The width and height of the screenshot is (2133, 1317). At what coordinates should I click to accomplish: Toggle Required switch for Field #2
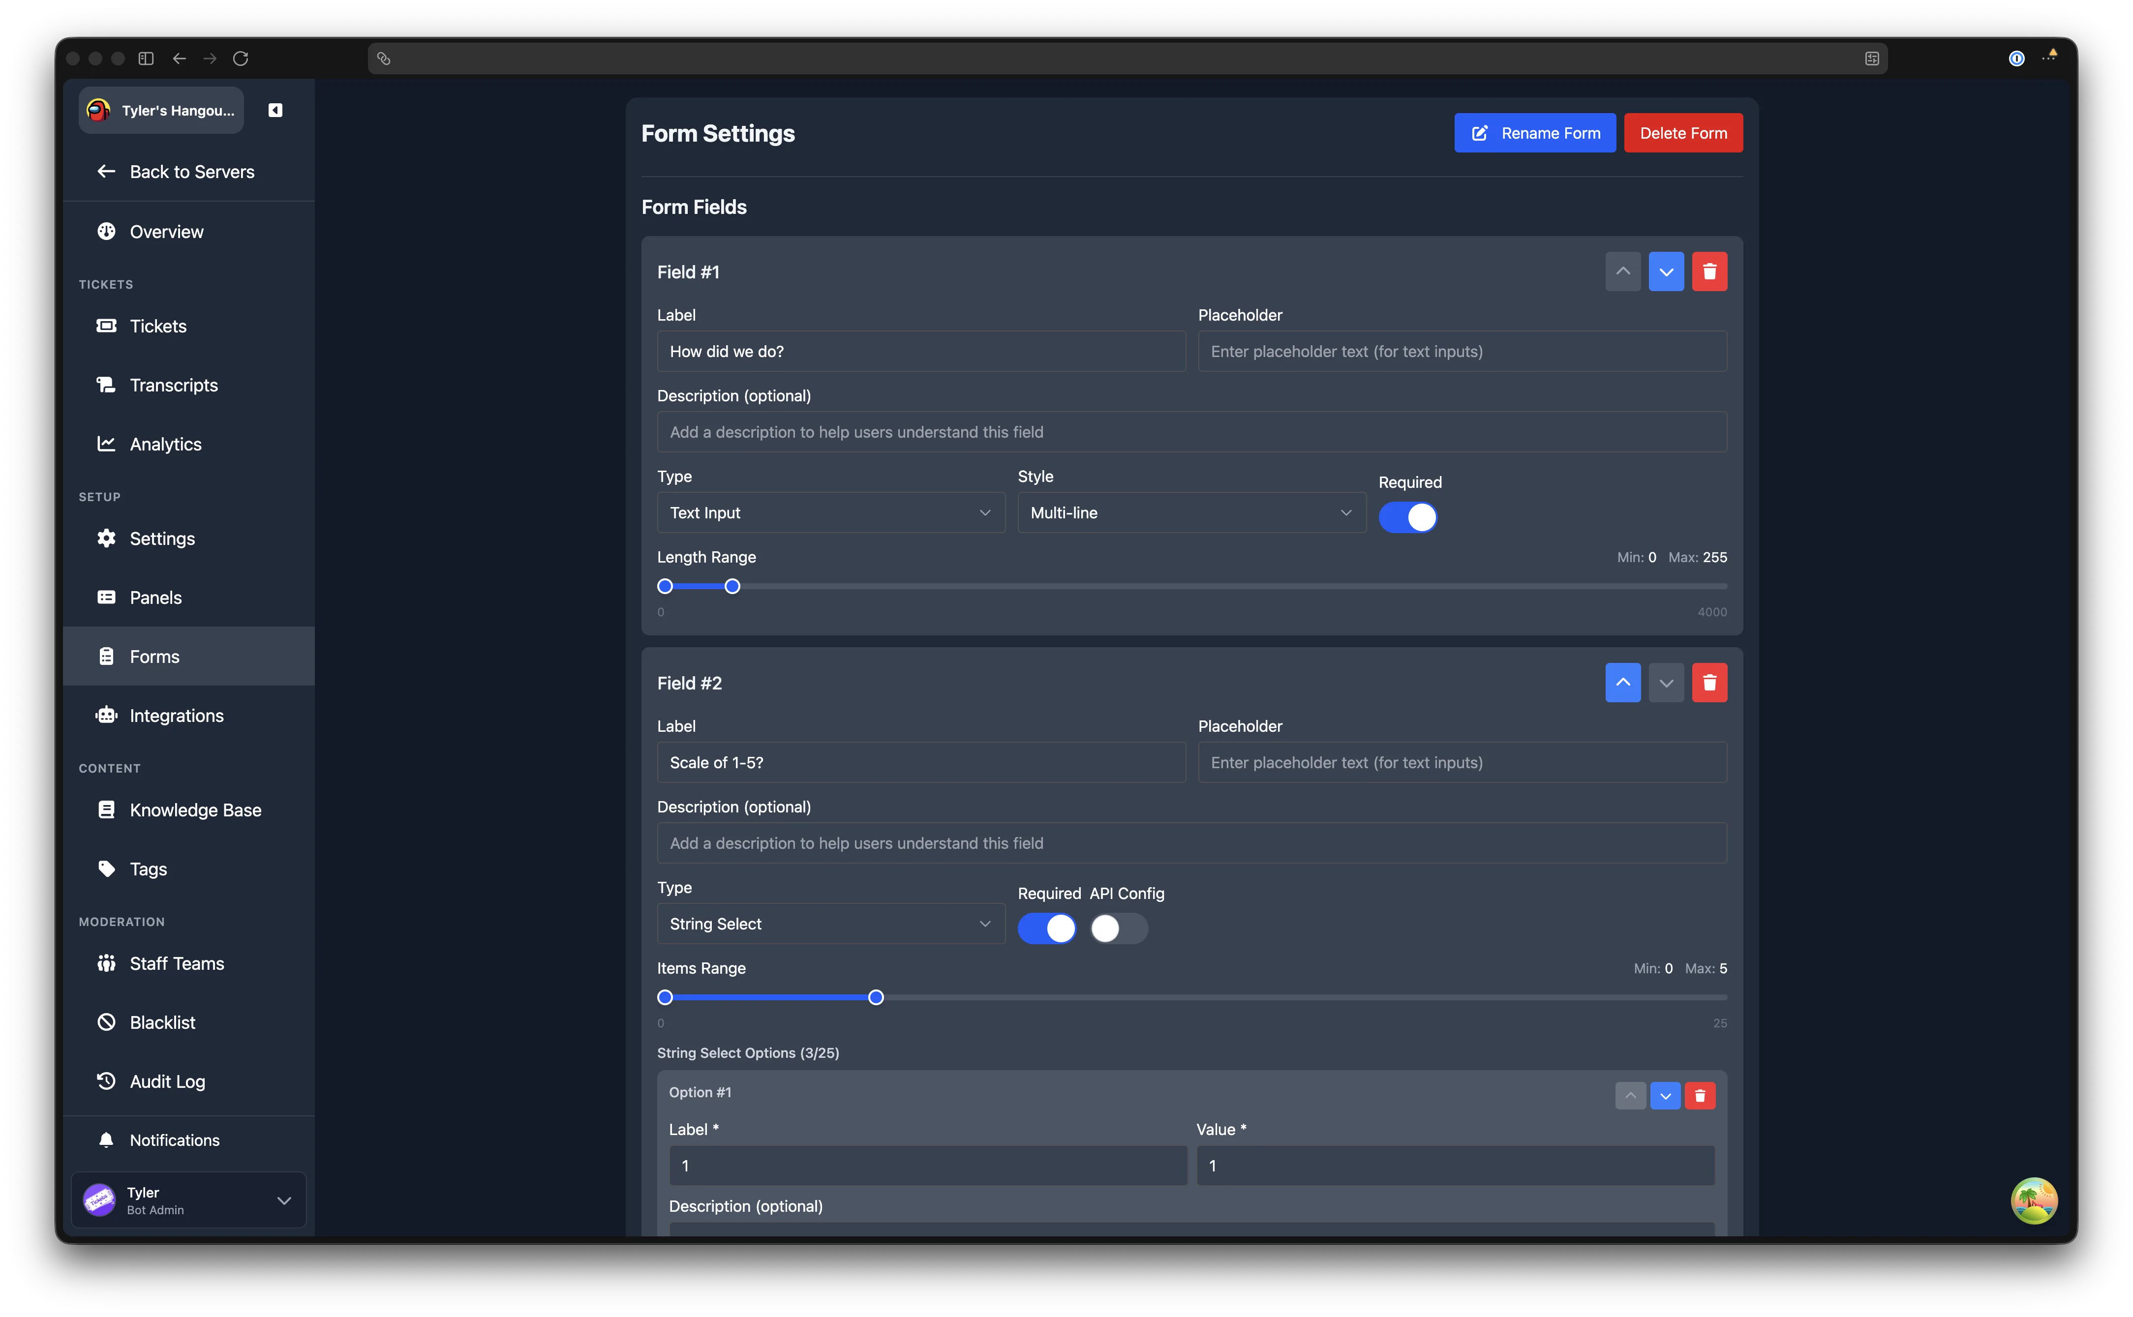pos(1046,928)
